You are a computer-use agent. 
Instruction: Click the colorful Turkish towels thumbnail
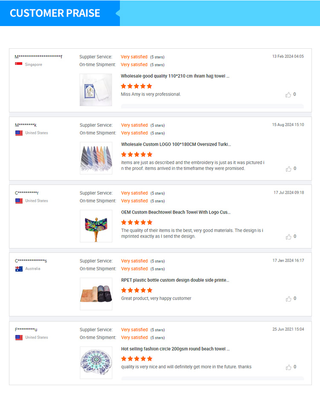(x=96, y=158)
